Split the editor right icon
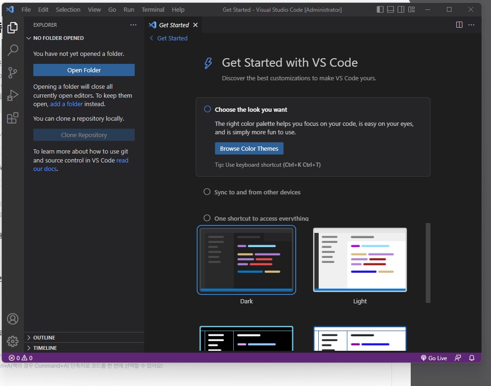 [x=459, y=25]
